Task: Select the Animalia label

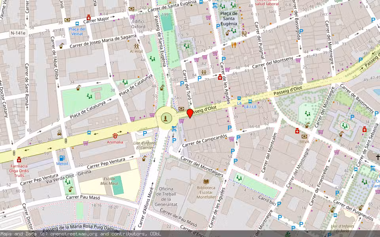Action: coord(115,142)
